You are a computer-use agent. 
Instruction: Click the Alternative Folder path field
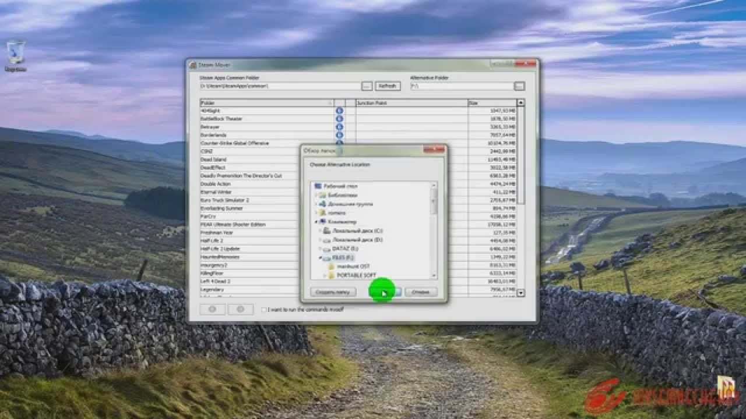(x=461, y=86)
